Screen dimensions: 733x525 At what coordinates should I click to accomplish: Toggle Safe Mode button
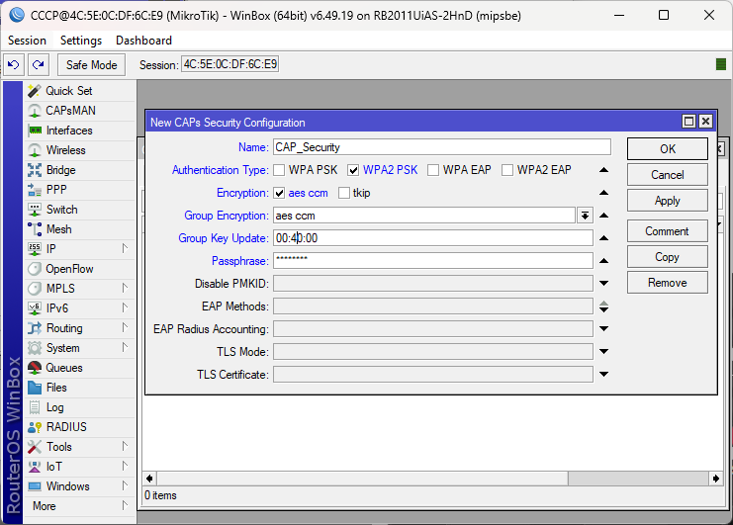tap(92, 65)
